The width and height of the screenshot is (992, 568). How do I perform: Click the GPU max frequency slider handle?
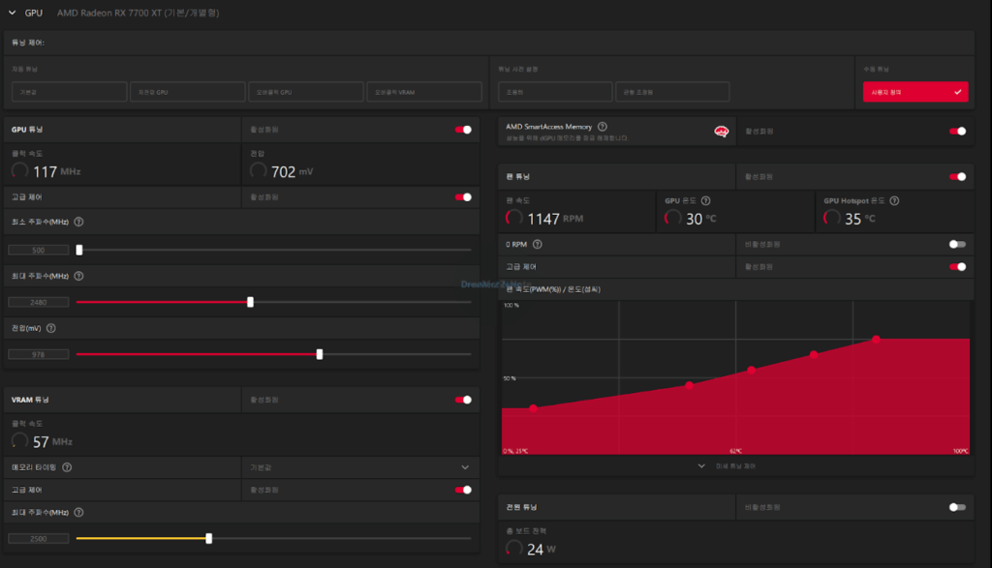coord(251,302)
